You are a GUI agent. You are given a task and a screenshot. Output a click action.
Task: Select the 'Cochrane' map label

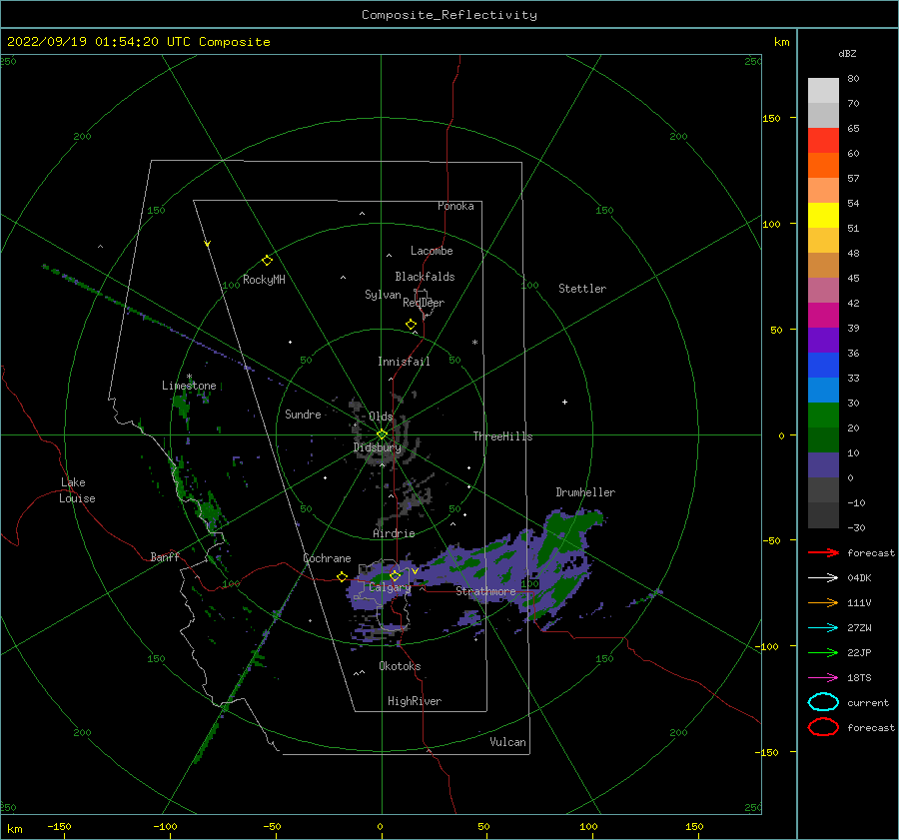(327, 558)
